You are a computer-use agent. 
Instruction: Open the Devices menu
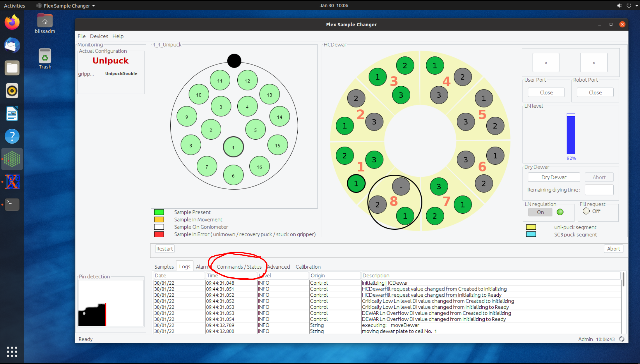[99, 36]
